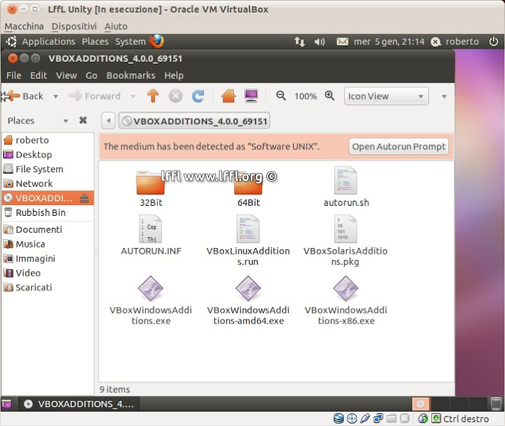Open the Icon View mode dropdown
The width and height of the screenshot is (505, 426).
click(x=386, y=97)
